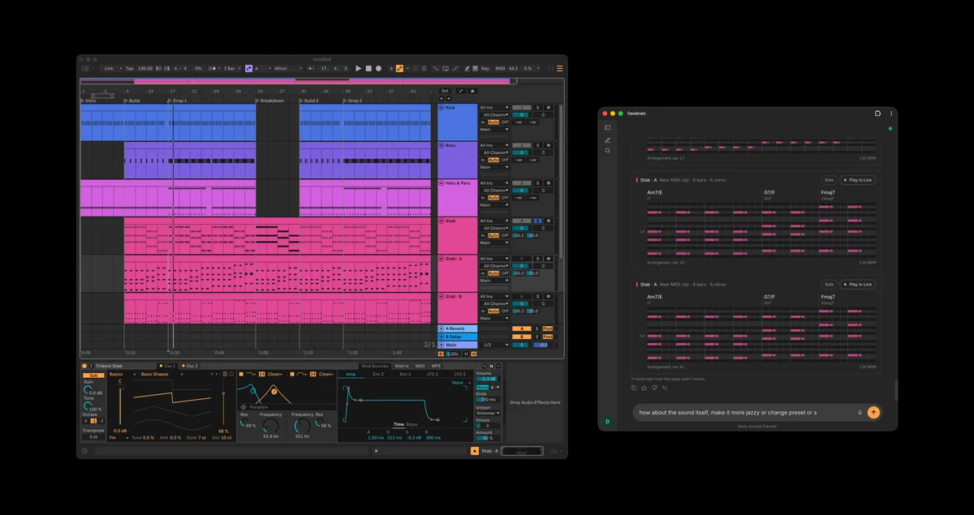
Task: Open the Basics category dropdown
Action: point(123,375)
